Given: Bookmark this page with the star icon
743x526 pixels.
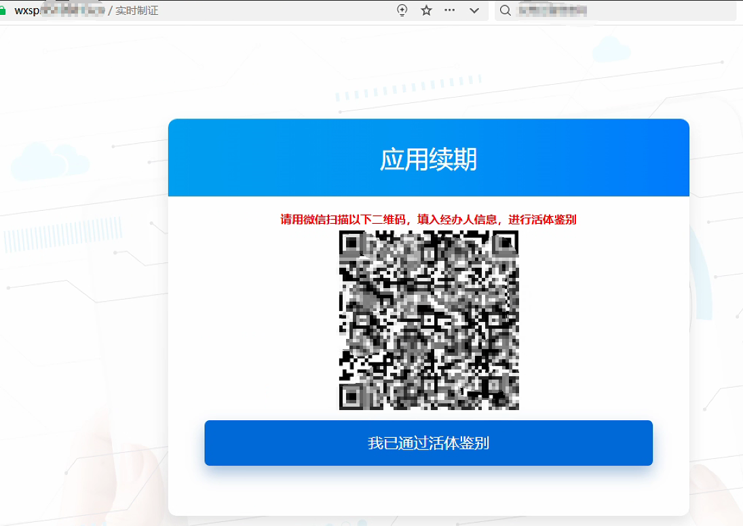Looking at the screenshot, I should (426, 10).
